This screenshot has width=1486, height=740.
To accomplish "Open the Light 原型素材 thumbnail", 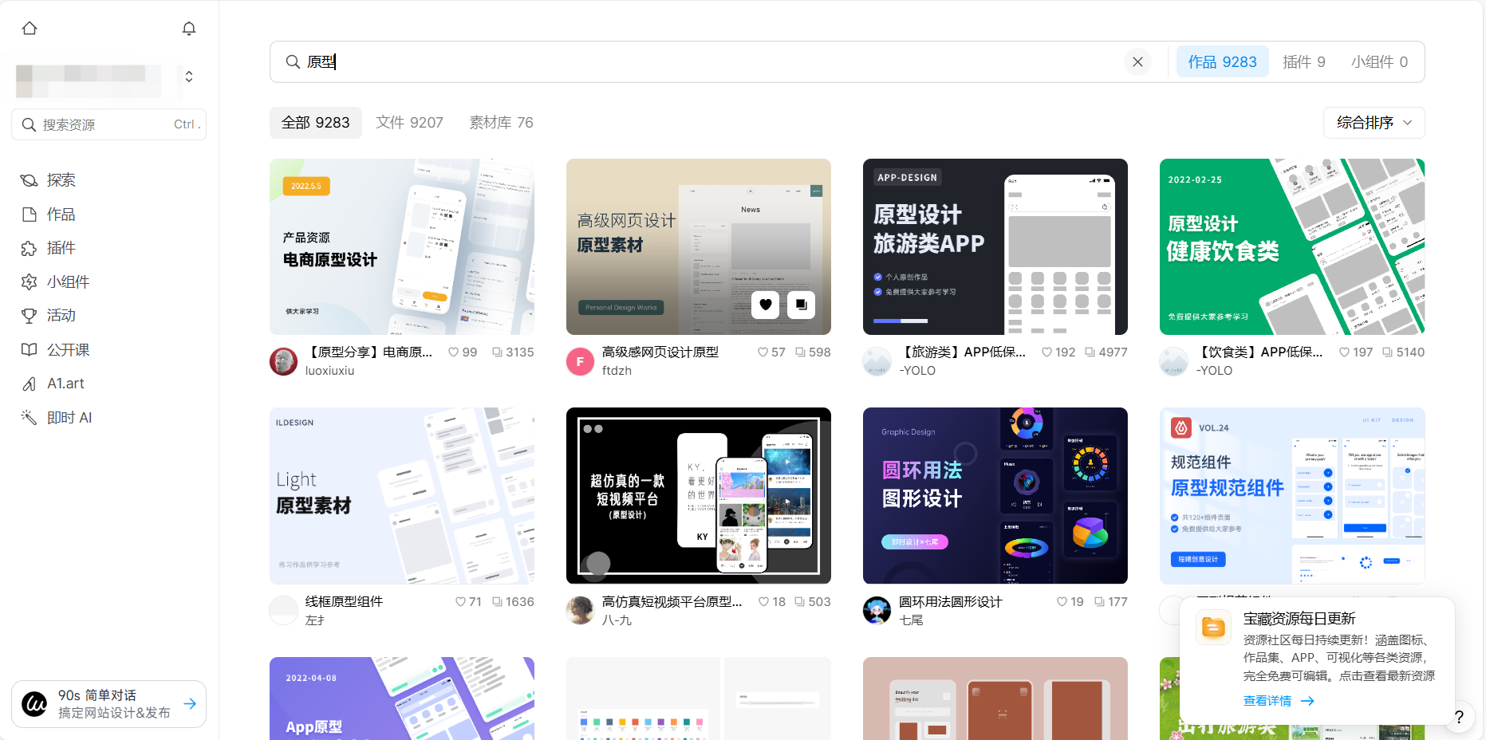I will click(402, 495).
